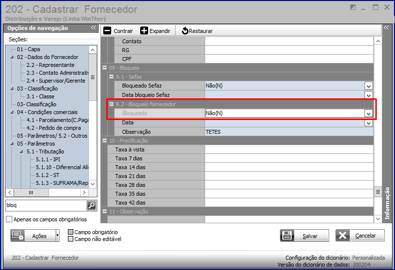
Task: Select 05 - Parâmetros/ 5.2 - Outros item
Action: pos(52,136)
